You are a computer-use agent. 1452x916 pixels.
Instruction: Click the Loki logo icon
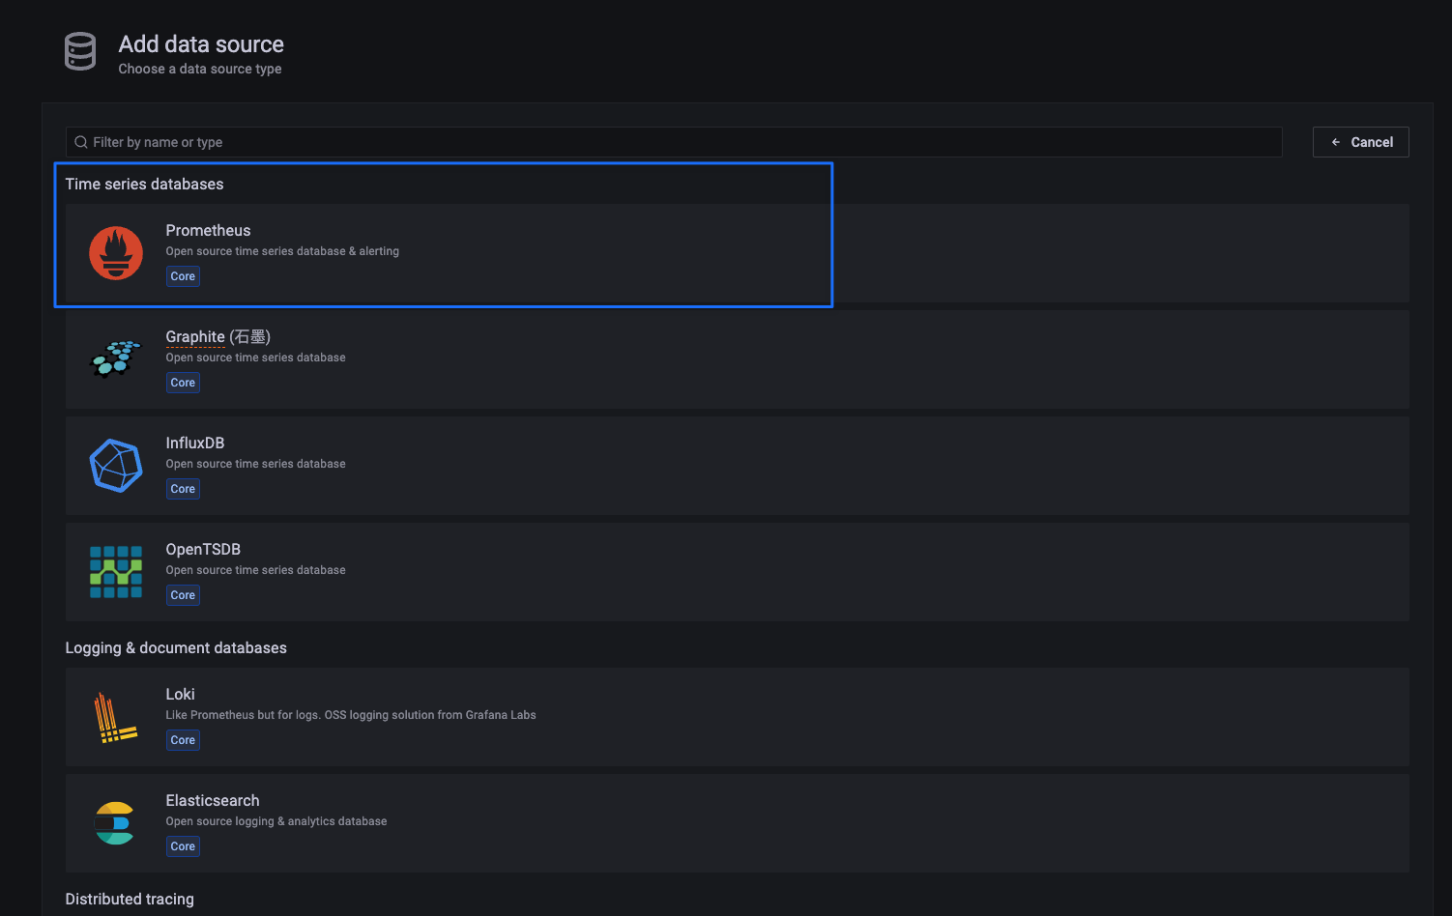click(116, 717)
